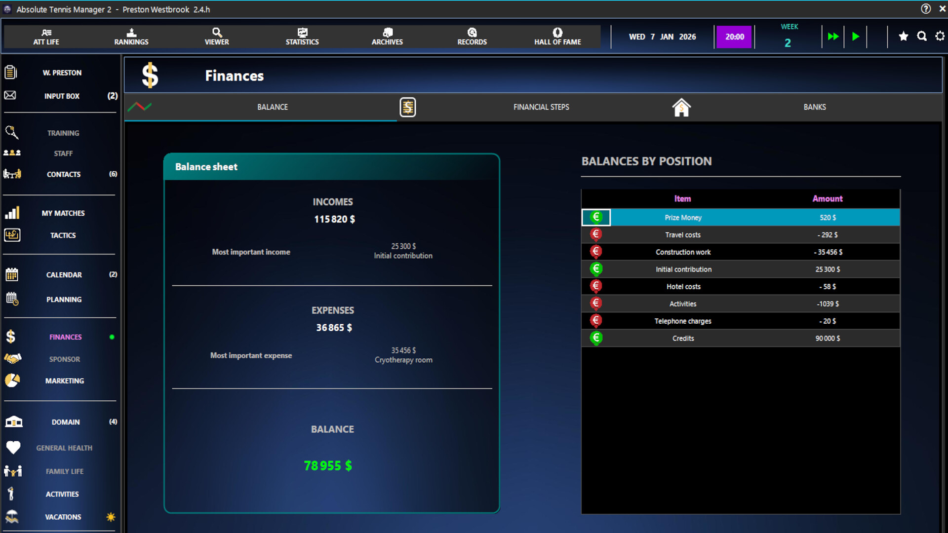Open the Input Box via the envelope icon
Screen dimensions: 948x533
(10, 95)
